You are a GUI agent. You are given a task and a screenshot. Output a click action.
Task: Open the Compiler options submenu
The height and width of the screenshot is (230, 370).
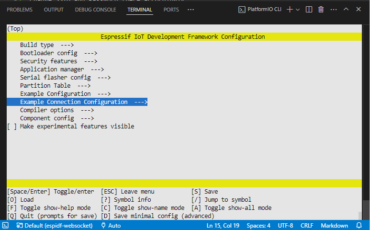pos(57,110)
